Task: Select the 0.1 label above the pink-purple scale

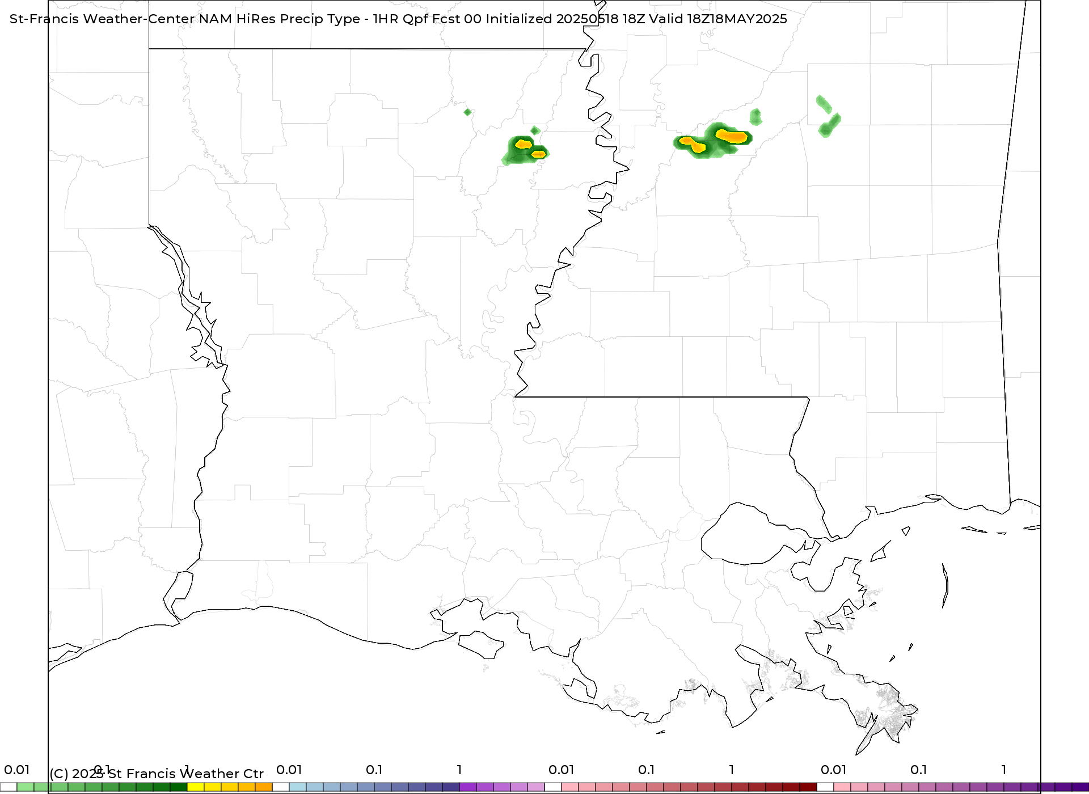Action: pos(919,770)
